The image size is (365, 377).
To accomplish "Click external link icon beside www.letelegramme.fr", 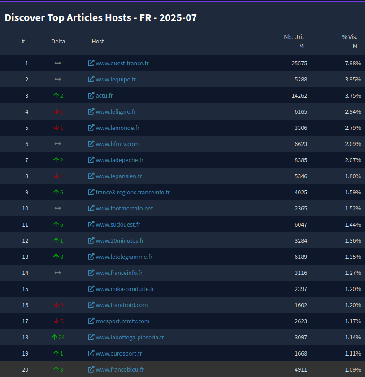I will (x=91, y=257).
